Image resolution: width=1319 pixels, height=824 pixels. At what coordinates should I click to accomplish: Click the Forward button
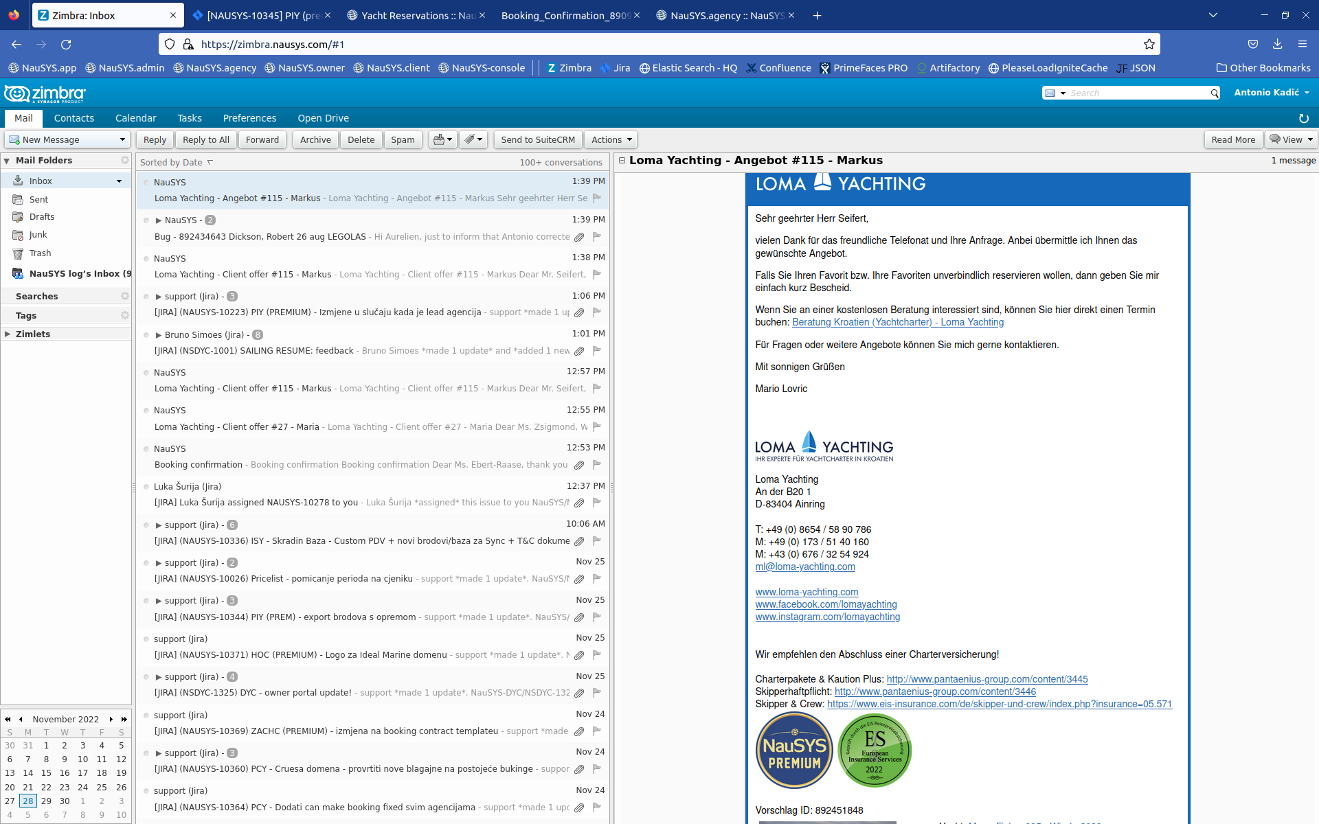262,139
